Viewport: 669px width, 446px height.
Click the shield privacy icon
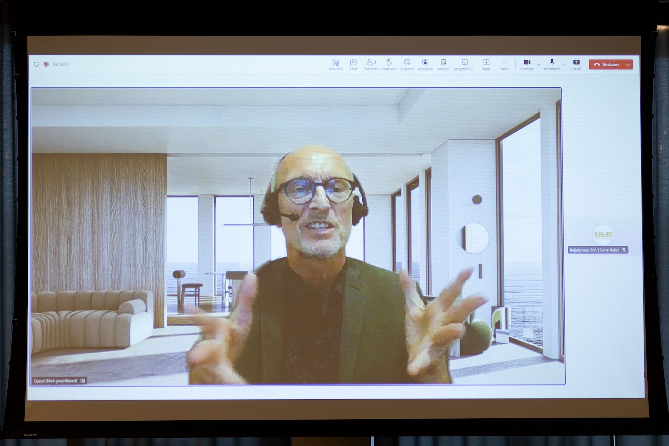point(36,64)
